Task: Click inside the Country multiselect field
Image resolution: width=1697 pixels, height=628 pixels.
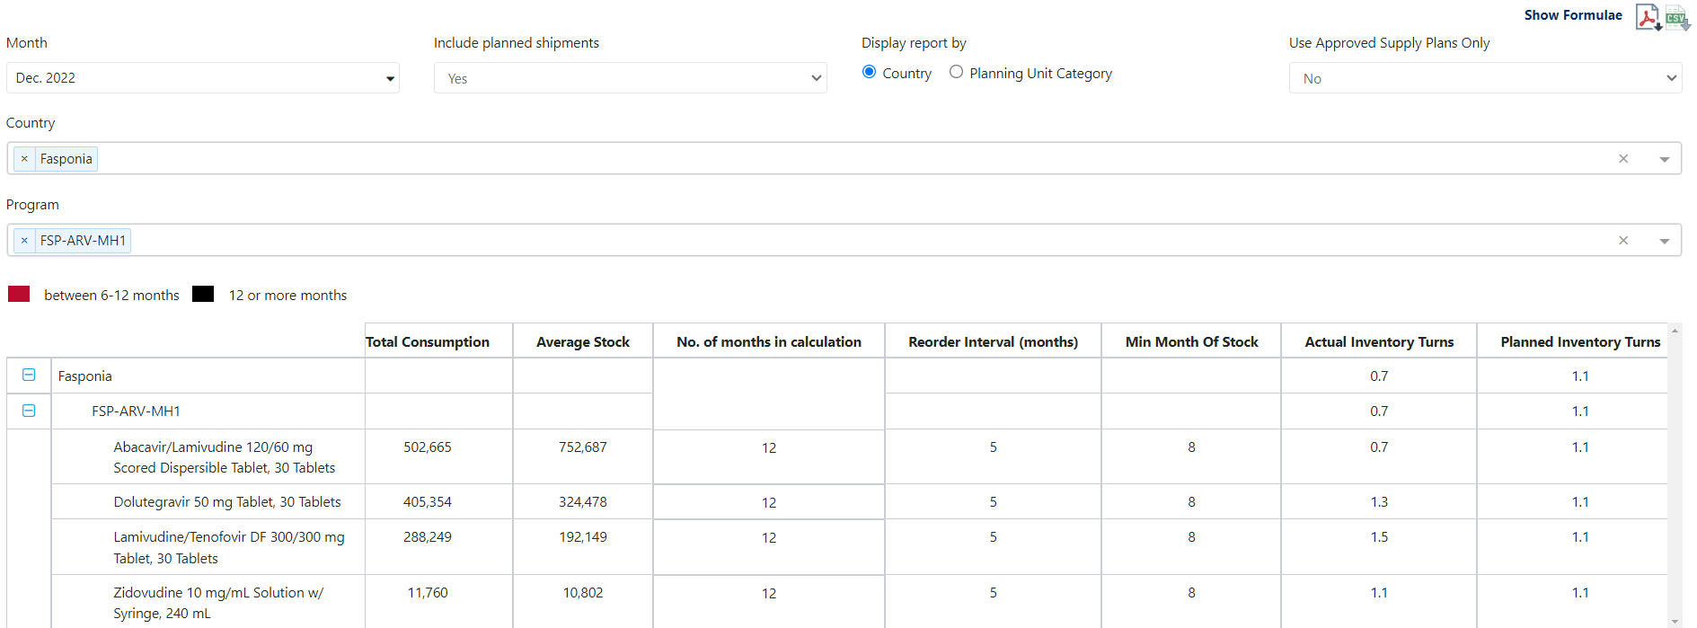Action: (844, 159)
